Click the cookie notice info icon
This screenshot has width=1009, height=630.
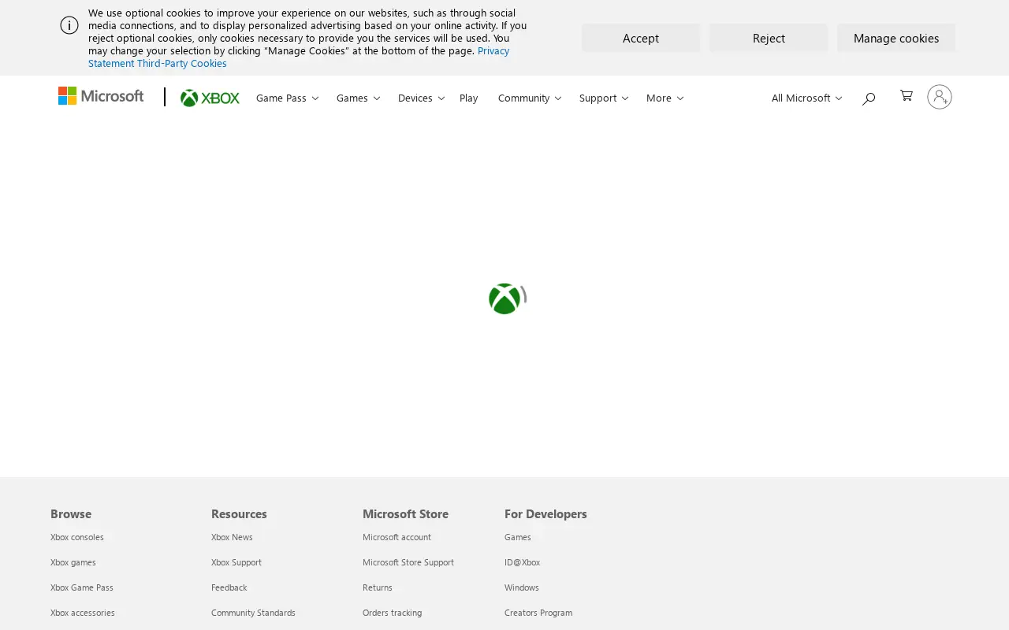(69, 25)
